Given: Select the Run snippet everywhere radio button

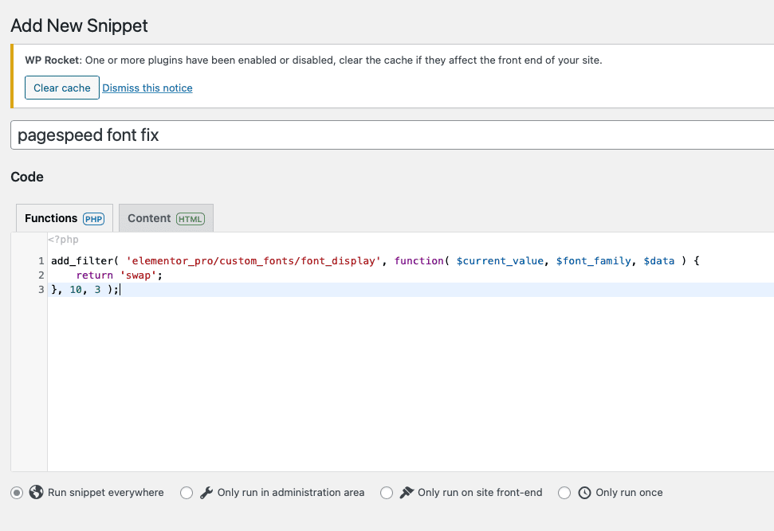Looking at the screenshot, I should click(x=17, y=493).
